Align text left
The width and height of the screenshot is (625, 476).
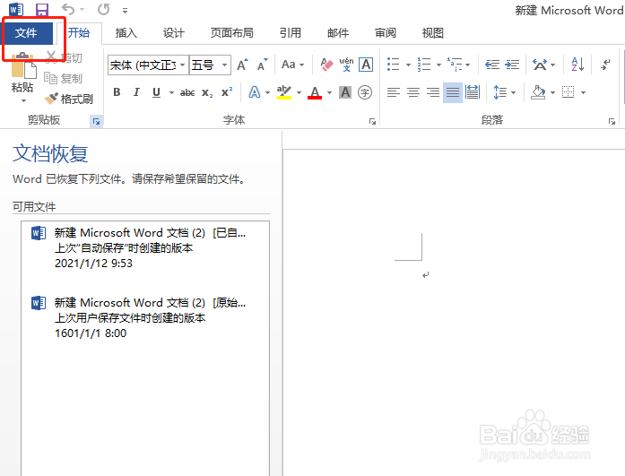(394, 92)
